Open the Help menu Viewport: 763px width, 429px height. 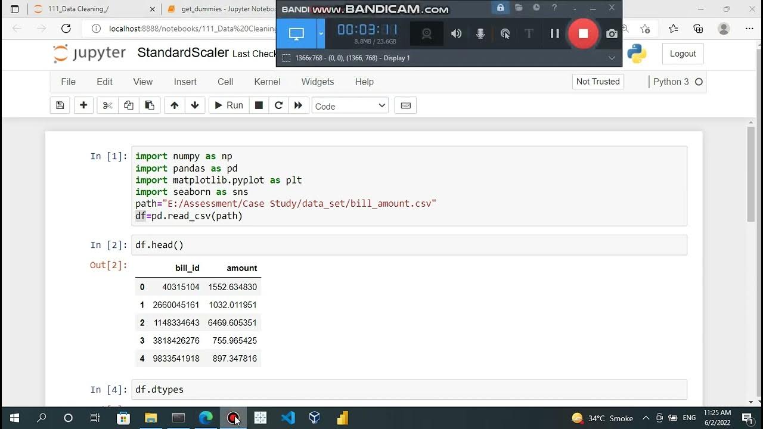pyautogui.click(x=364, y=82)
